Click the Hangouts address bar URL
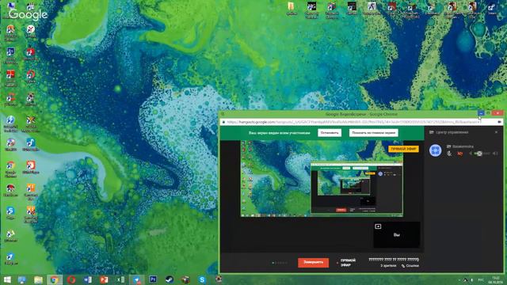The width and height of the screenshot is (507, 285). tap(354, 122)
